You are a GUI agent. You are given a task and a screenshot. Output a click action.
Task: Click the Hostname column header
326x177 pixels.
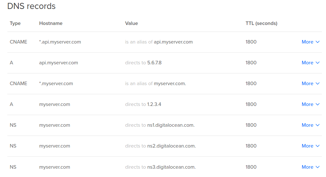click(51, 23)
